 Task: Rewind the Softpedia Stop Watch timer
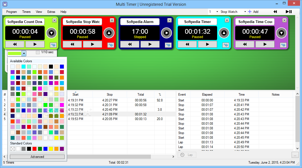(72, 44)
